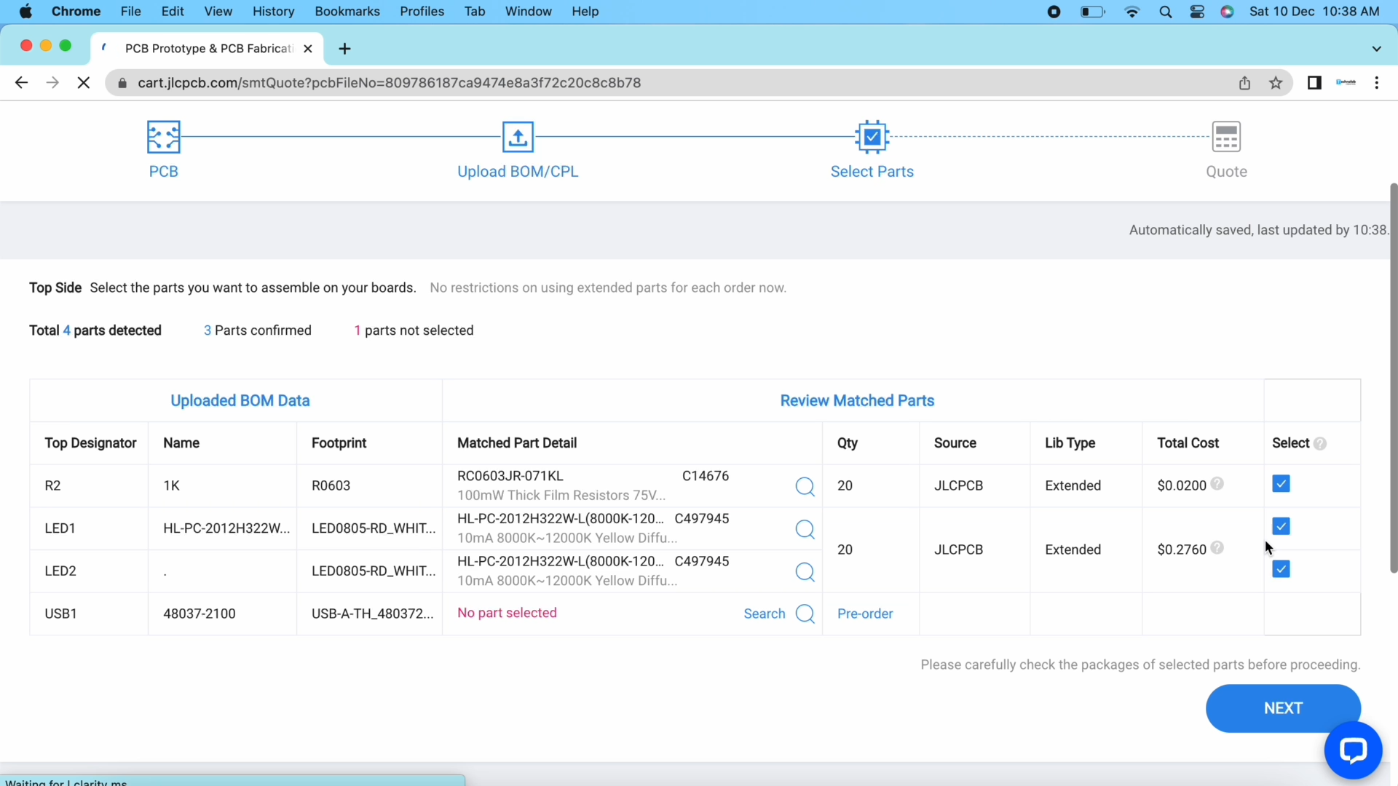The height and width of the screenshot is (786, 1398).
Task: Open the Help menu
Action: [x=585, y=12]
